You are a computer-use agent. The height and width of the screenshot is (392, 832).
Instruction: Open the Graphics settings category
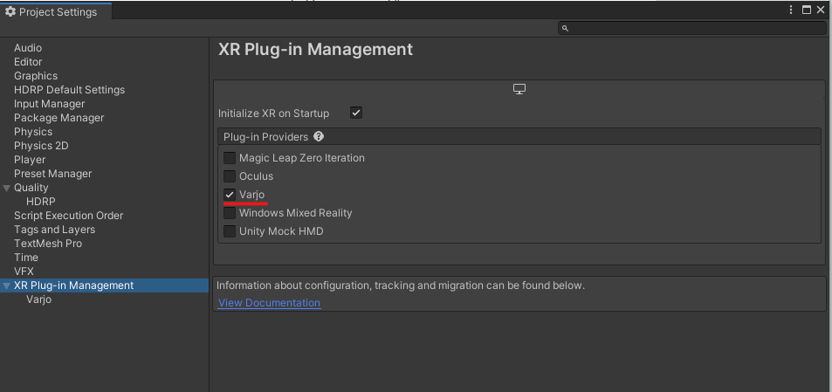point(36,76)
